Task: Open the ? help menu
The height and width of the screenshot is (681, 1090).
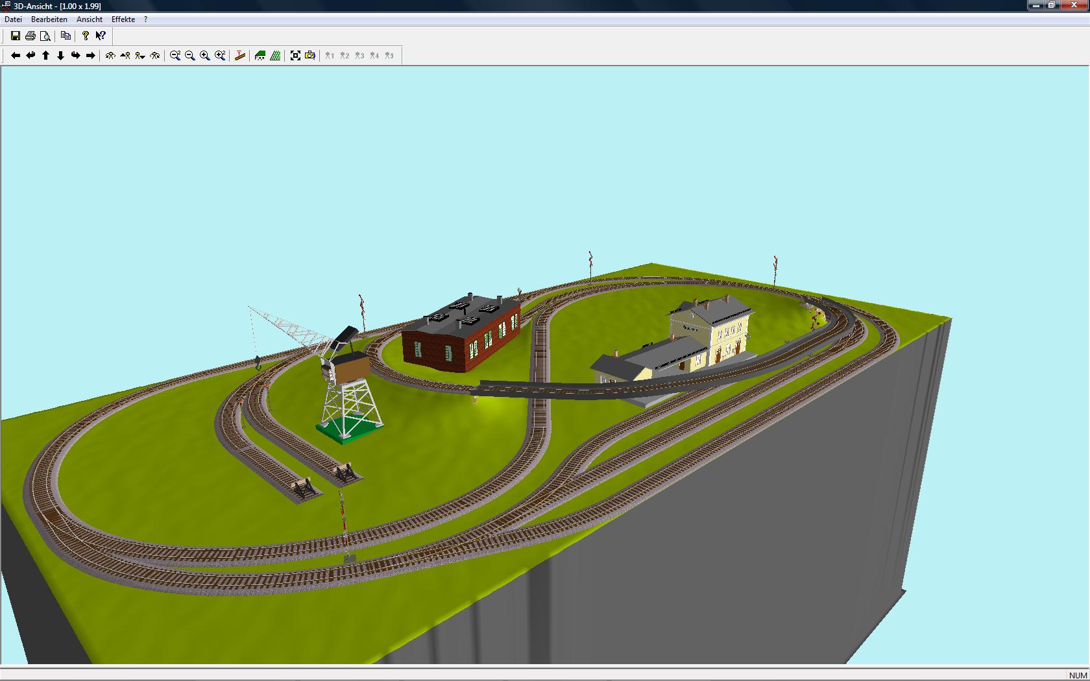Action: [x=146, y=19]
